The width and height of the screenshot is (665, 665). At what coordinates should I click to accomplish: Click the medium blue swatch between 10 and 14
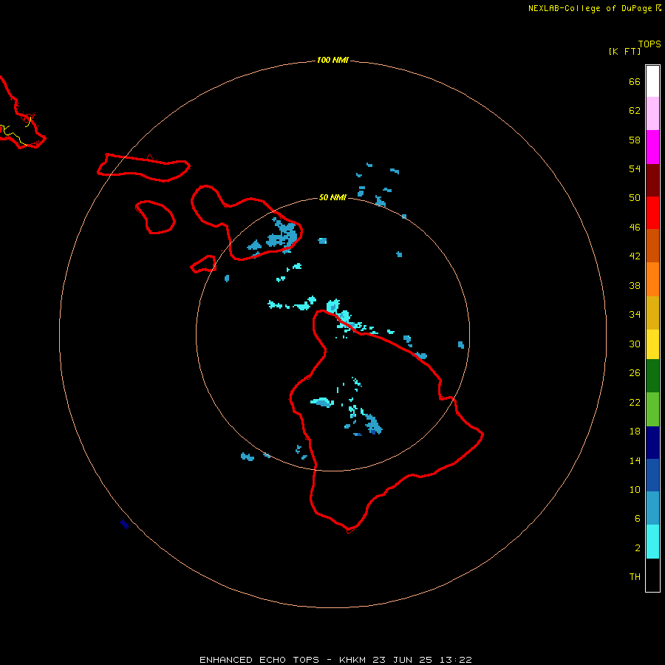coord(652,475)
